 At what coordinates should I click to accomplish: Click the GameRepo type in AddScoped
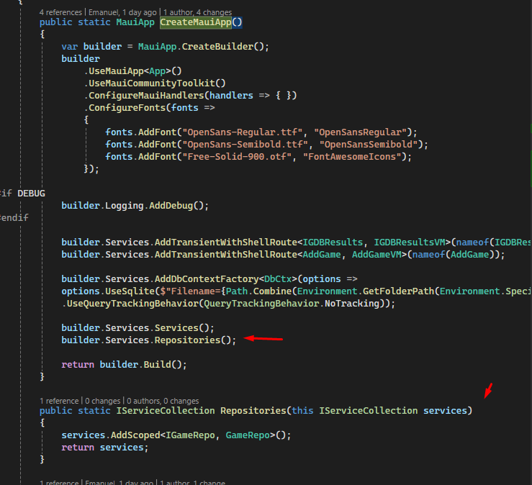(x=250, y=435)
